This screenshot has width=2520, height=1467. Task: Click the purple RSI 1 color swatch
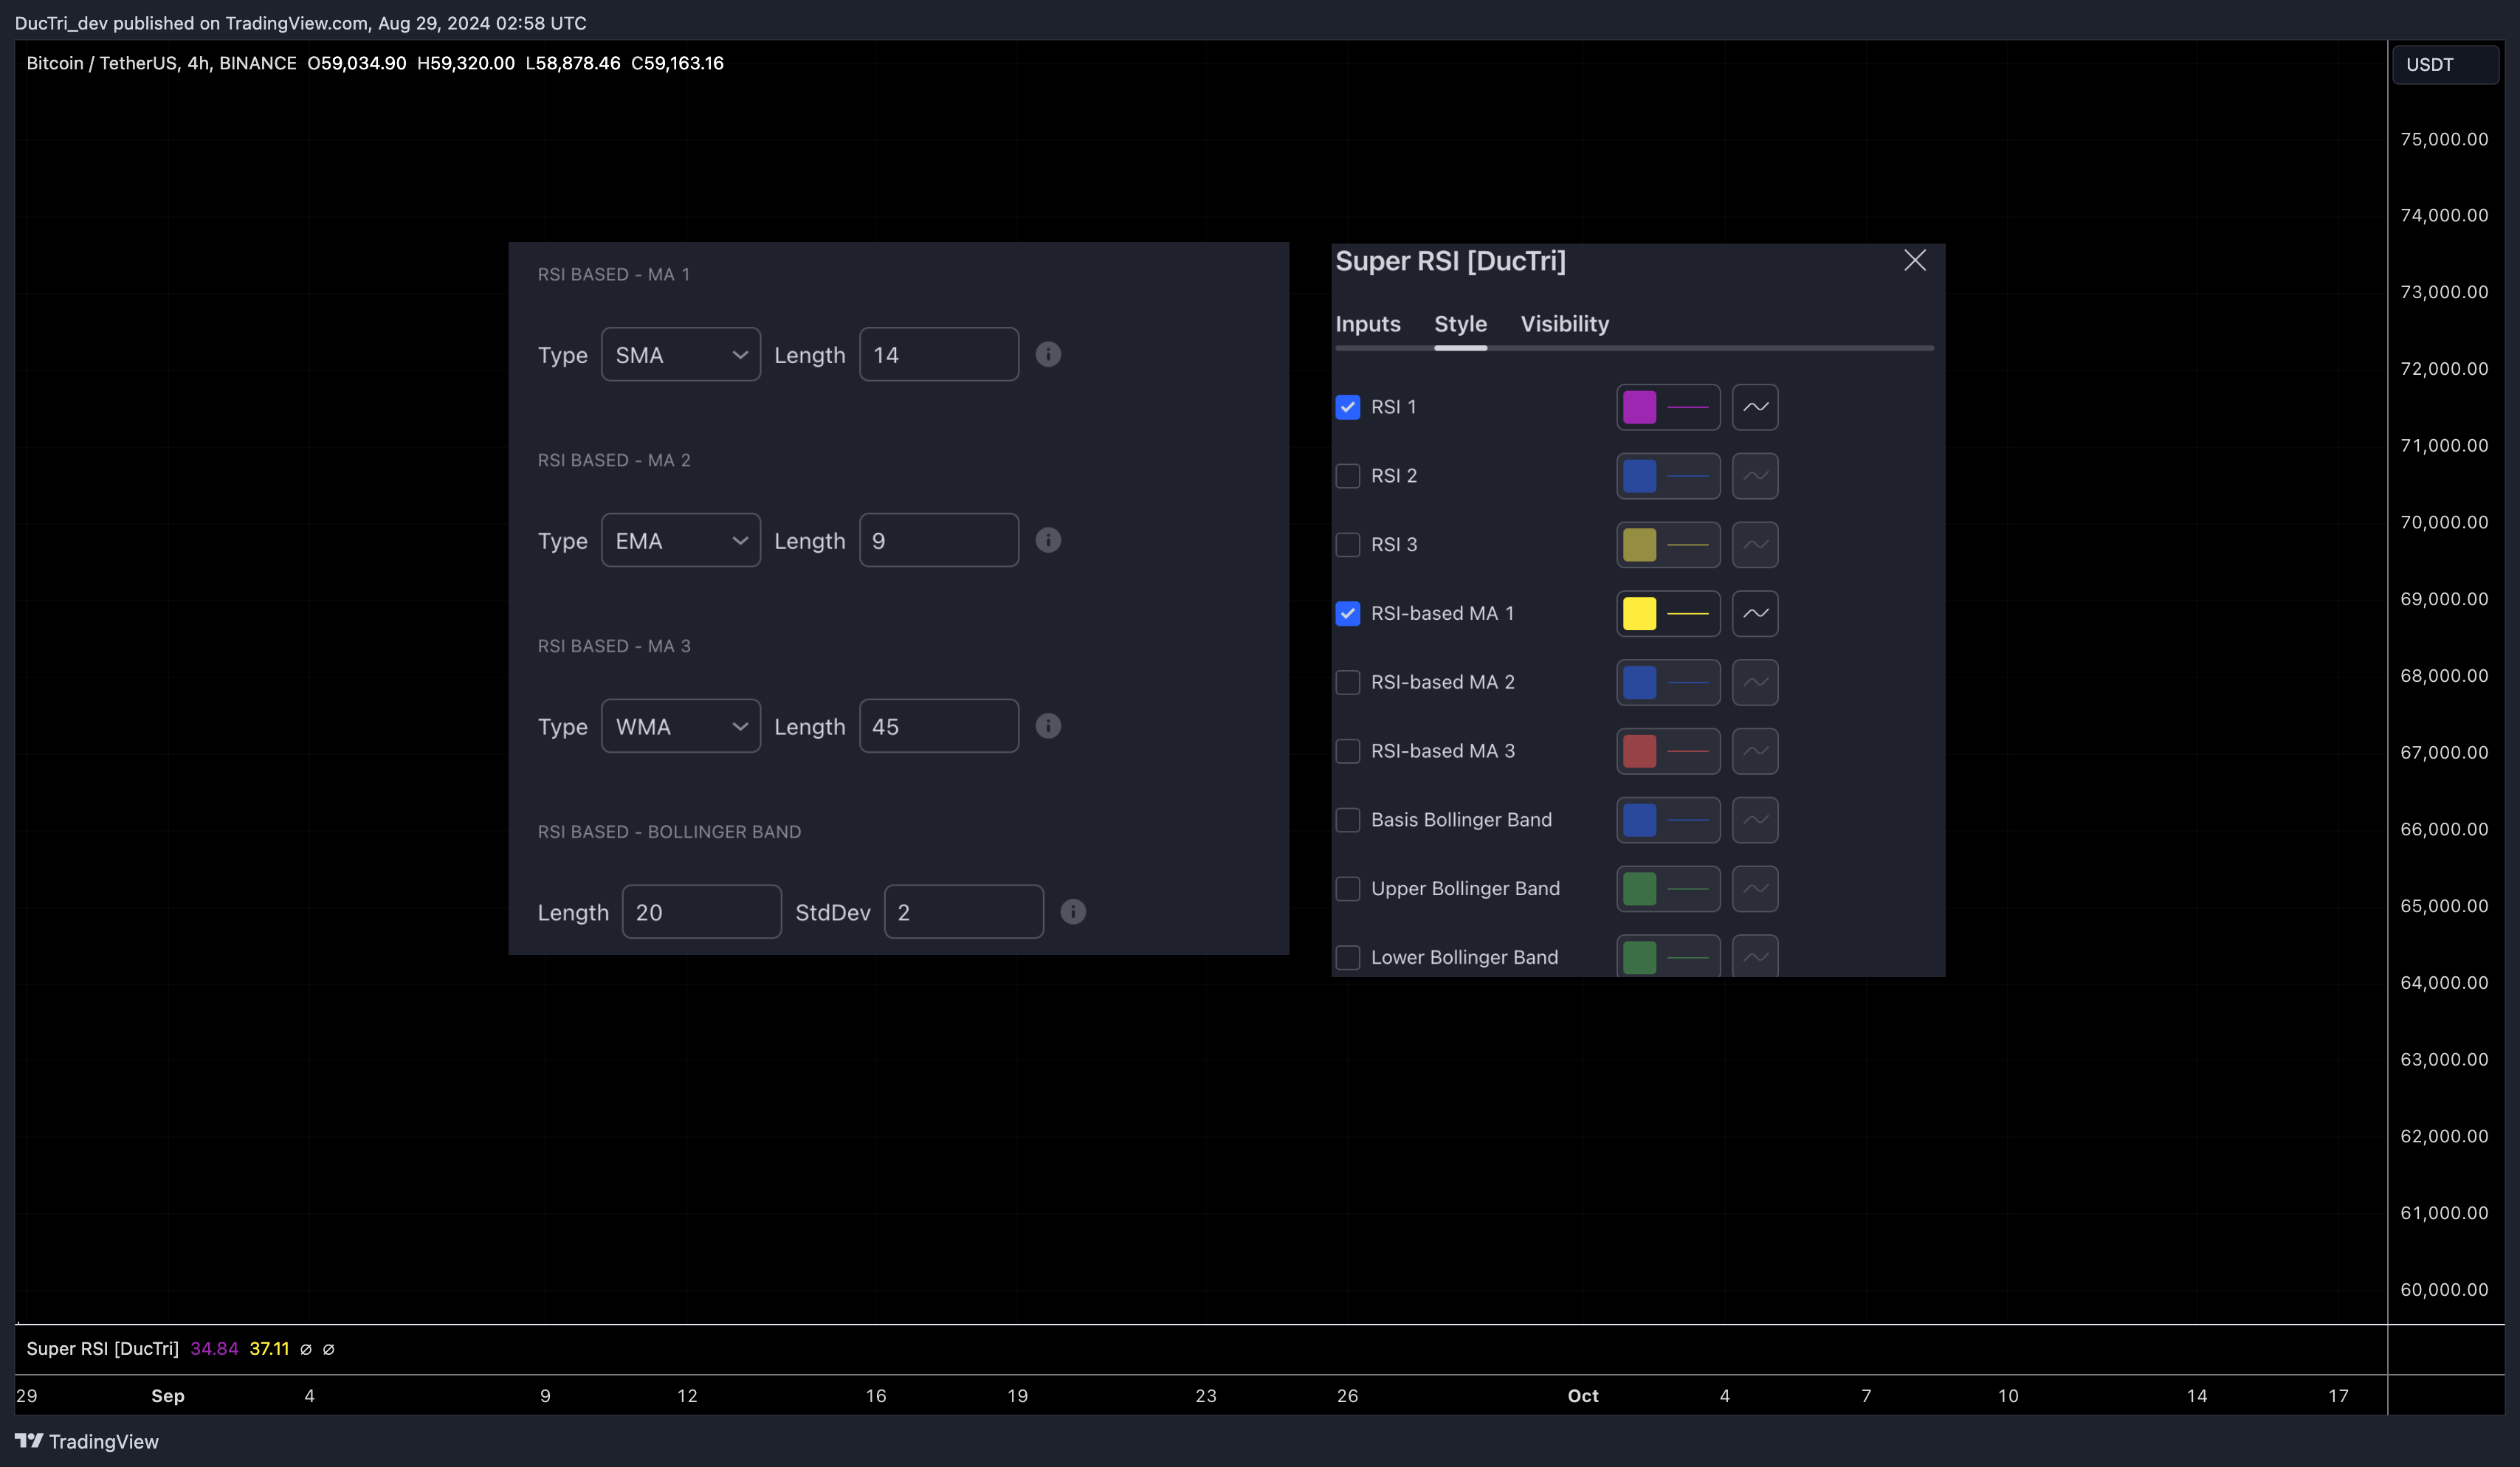tap(1639, 407)
